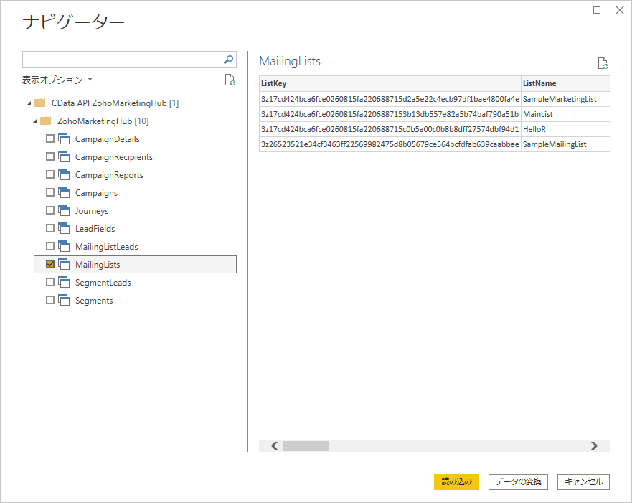The height and width of the screenshot is (503, 632).
Task: Click the refresh preview icon beside the MailingLists title
Action: [x=603, y=63]
